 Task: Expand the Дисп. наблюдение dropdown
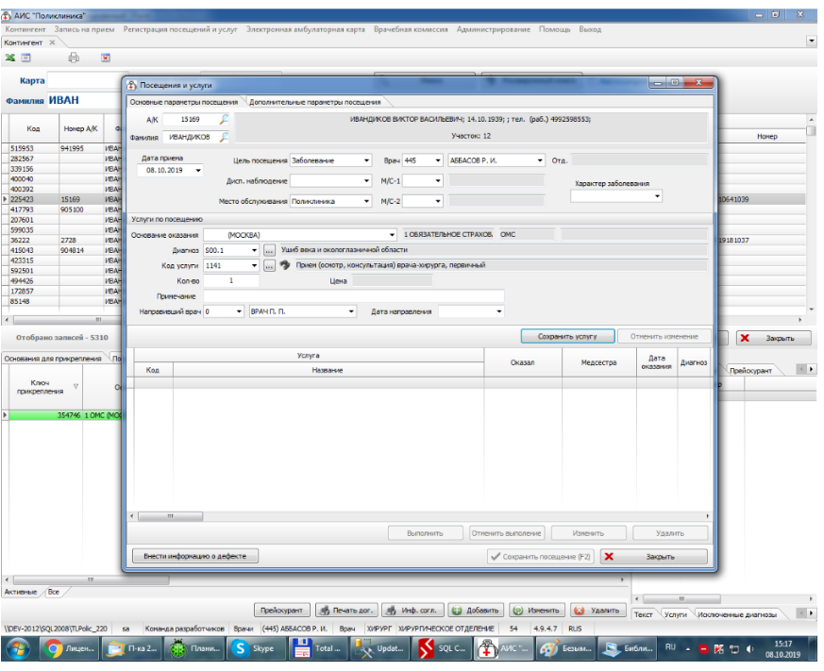click(x=366, y=181)
